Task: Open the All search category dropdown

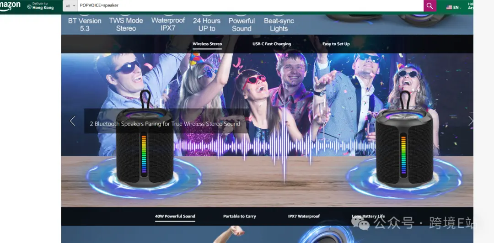Action: pyautogui.click(x=70, y=5)
